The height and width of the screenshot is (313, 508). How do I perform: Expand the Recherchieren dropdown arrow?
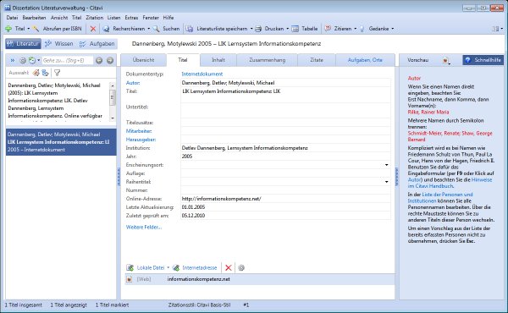[x=149, y=29]
